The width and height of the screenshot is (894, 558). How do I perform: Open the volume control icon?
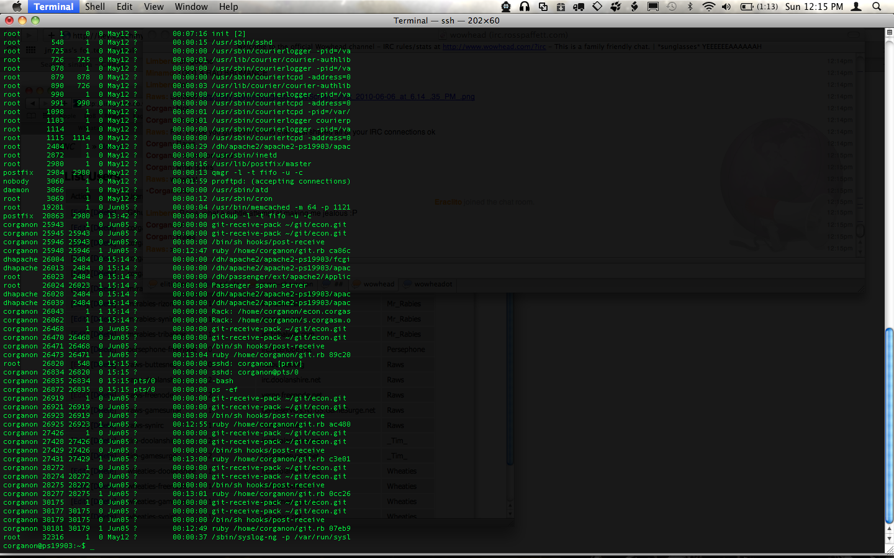(x=726, y=7)
